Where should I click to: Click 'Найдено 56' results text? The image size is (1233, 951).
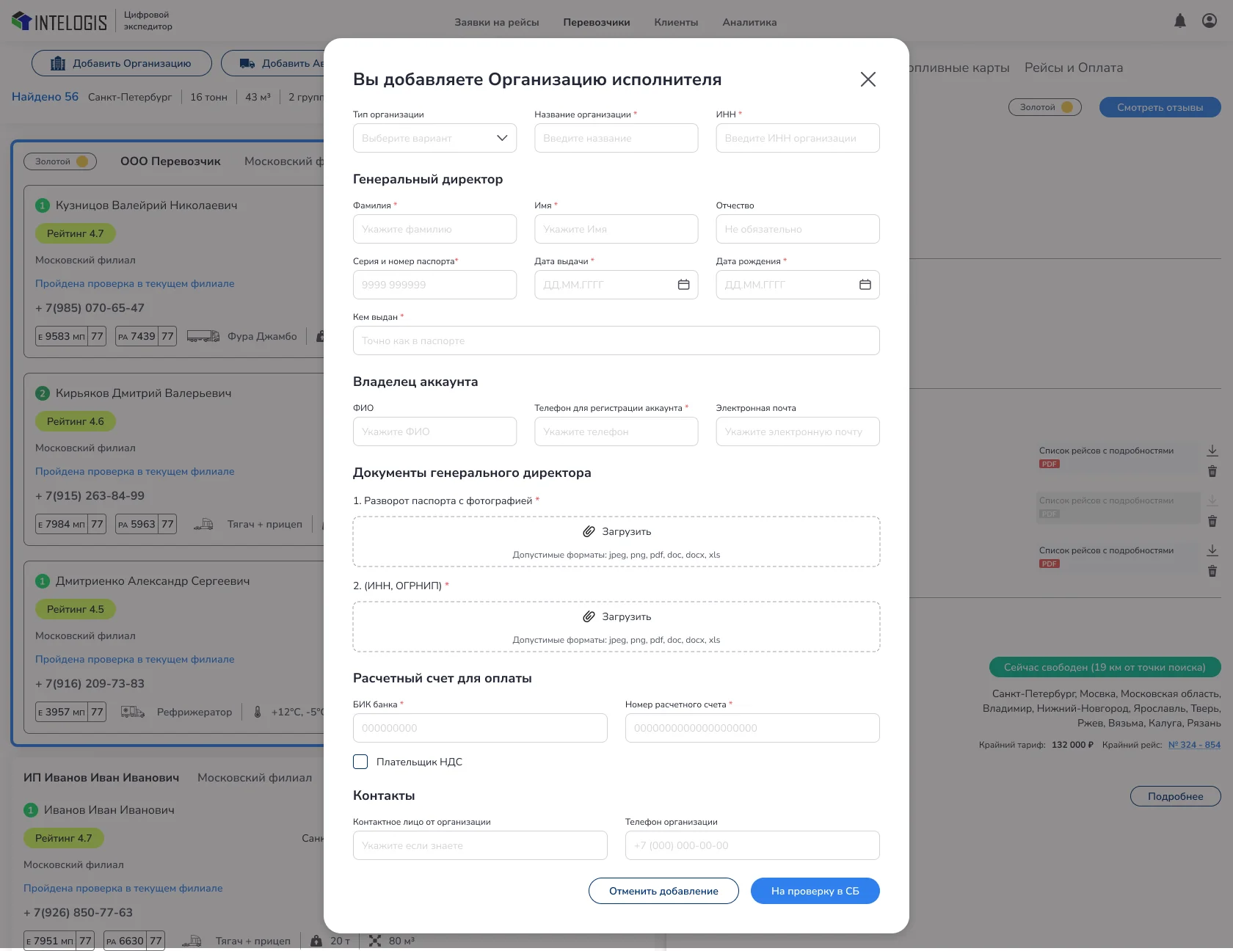(x=45, y=97)
